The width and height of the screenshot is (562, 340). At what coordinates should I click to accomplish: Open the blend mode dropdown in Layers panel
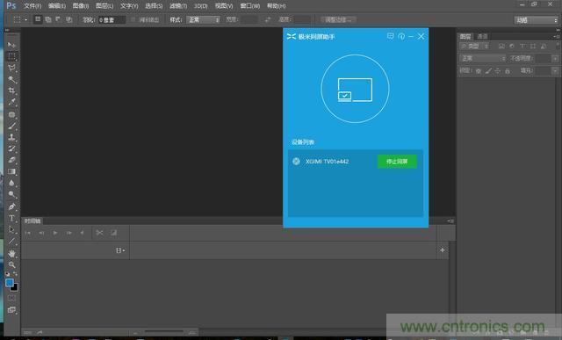click(x=483, y=59)
